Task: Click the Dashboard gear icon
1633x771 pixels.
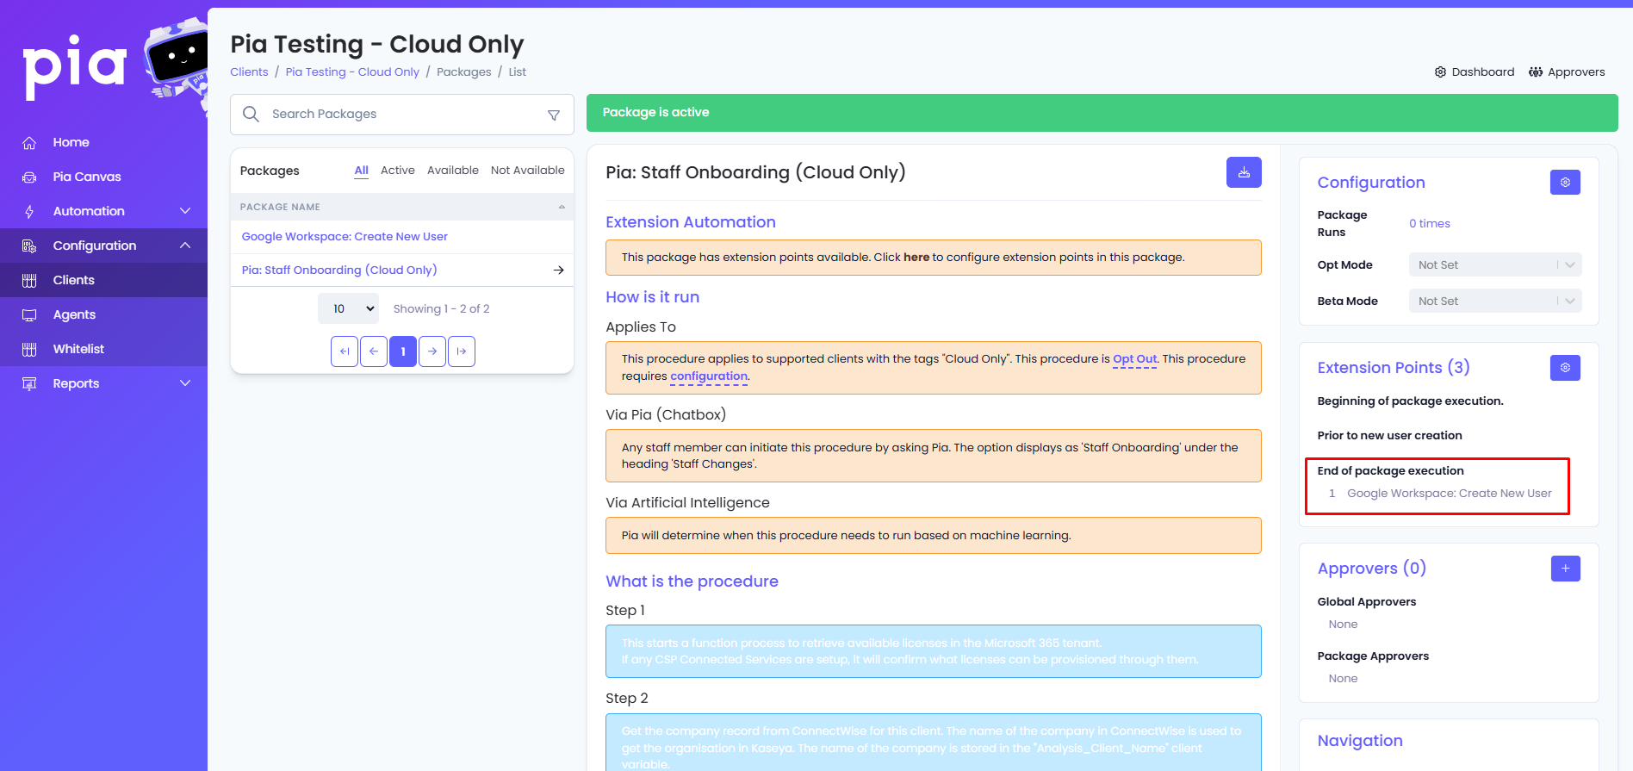Action: [x=1440, y=72]
